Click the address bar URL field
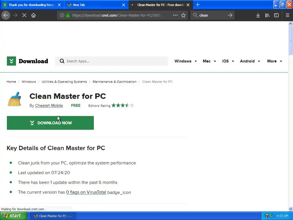The width and height of the screenshot is (293, 220). pos(122,15)
